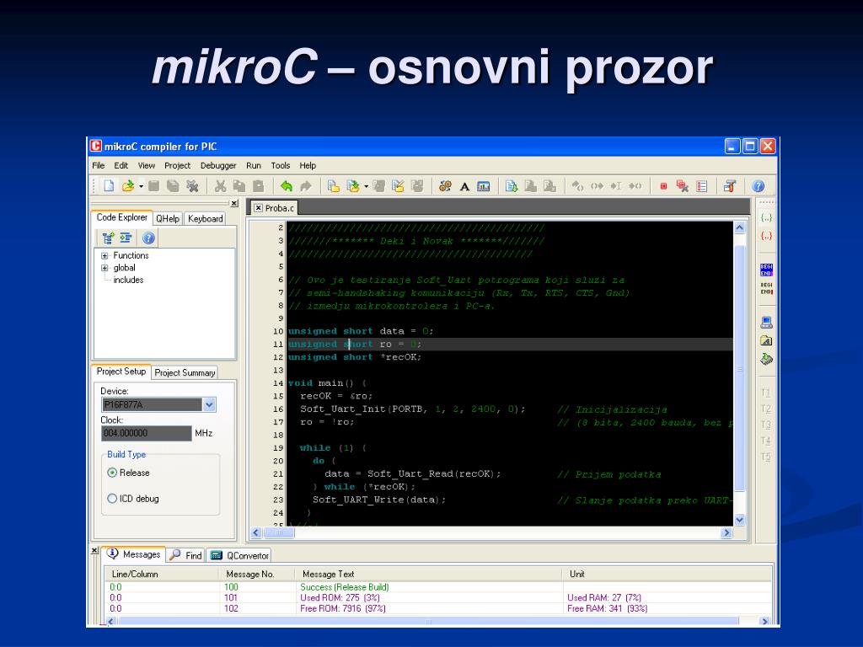Click the gears Preferences icon
Viewport: 863px width, 647px height.
click(x=445, y=186)
